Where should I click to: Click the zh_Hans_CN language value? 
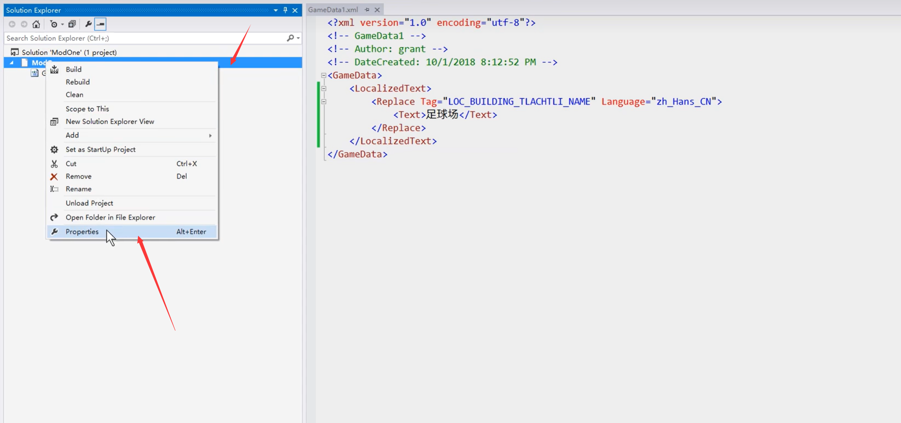click(x=684, y=101)
